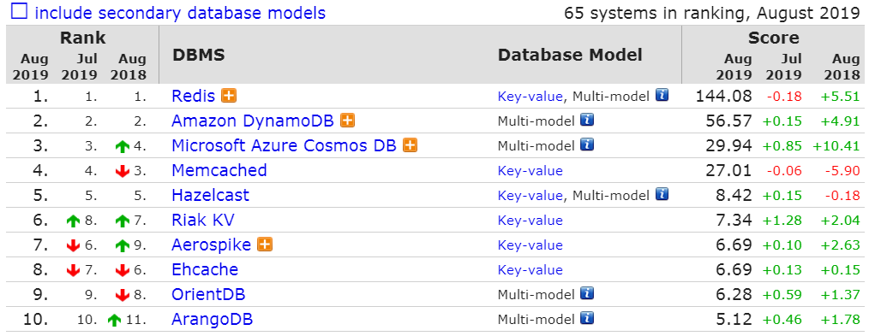Click the blue info icon in Redis row
The height and width of the screenshot is (336, 869).
[662, 95]
